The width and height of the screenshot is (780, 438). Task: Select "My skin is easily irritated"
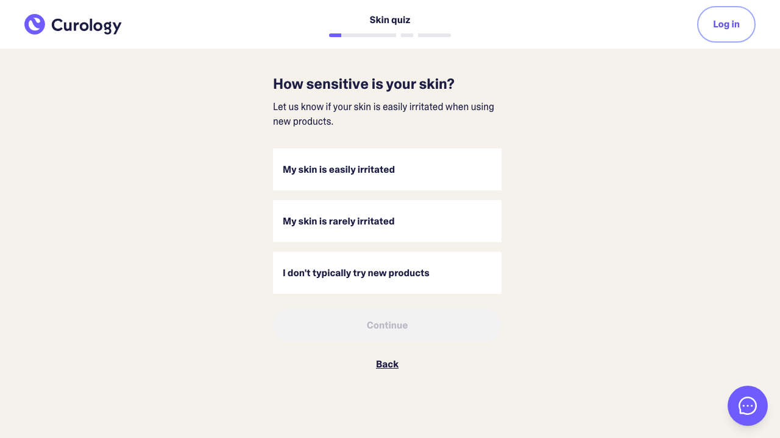point(387,170)
